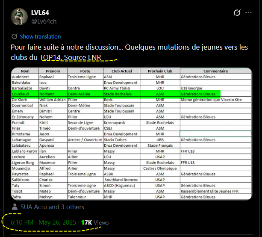Click the LOU next club cell for Barbakadze
This screenshot has width=262, height=237.
(160, 88)
